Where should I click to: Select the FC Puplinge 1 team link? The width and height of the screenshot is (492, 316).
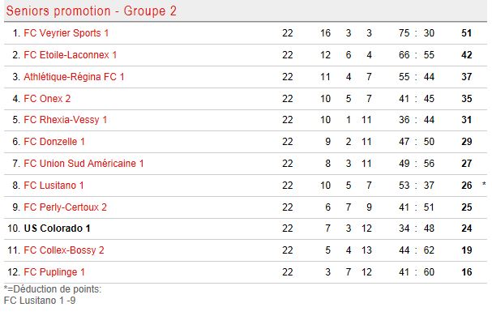[x=54, y=272]
